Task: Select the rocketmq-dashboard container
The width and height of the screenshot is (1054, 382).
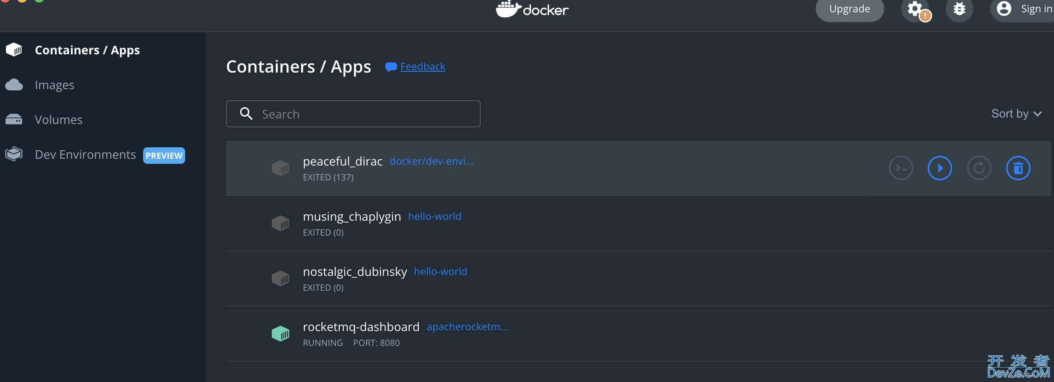Action: click(x=361, y=327)
